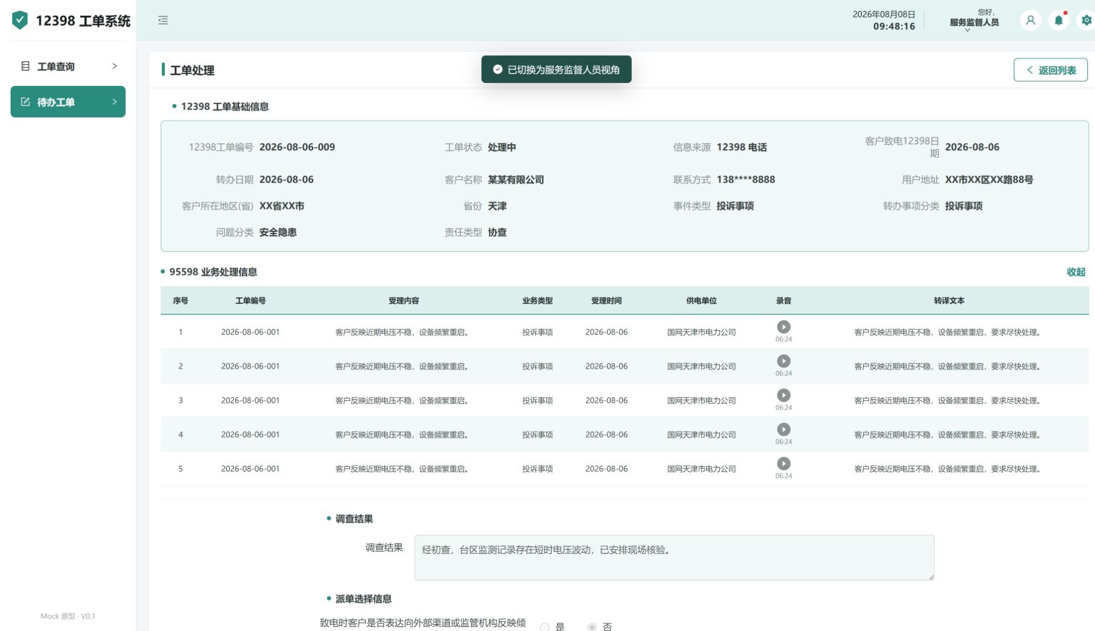Click work order number 2026-08-06-009
Viewport: 1095px width, 631px height.
[x=297, y=147]
